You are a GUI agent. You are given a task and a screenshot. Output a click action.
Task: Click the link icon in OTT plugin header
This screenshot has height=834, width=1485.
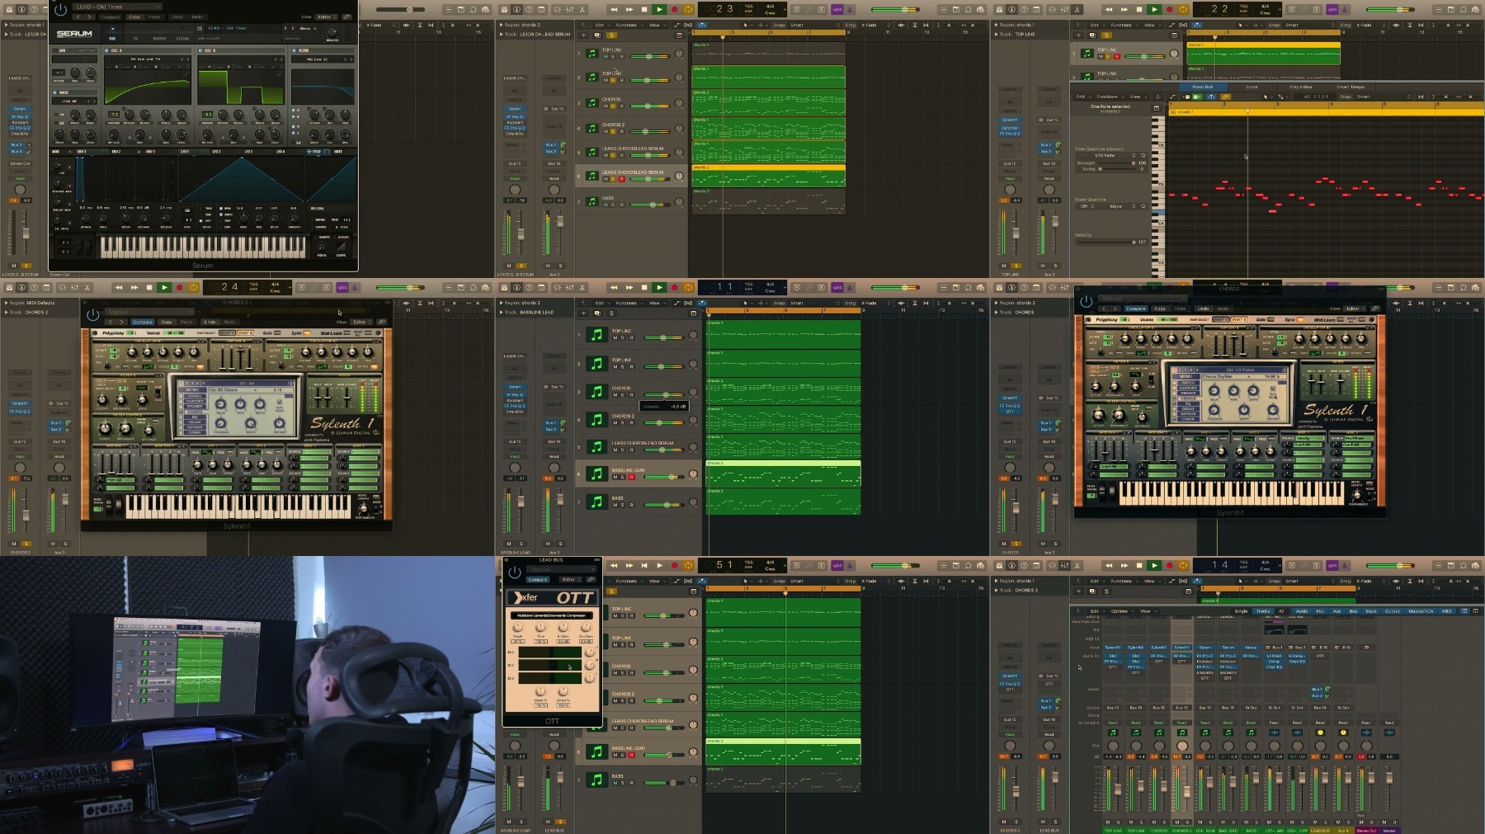tap(592, 580)
